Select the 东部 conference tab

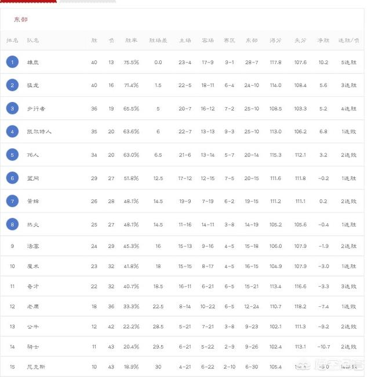pos(21,20)
